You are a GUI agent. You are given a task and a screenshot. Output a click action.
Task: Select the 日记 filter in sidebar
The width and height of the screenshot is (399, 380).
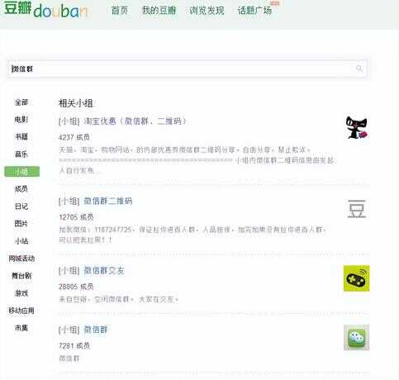21,207
